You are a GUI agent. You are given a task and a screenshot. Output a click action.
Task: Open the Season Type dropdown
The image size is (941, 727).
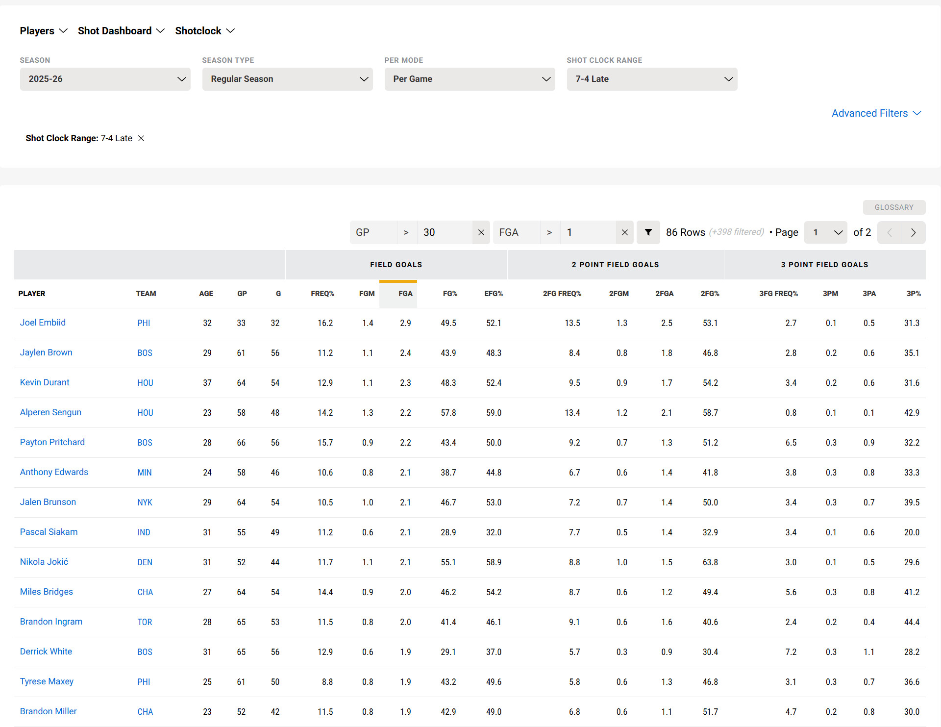click(x=287, y=79)
